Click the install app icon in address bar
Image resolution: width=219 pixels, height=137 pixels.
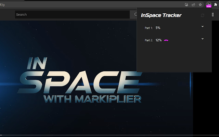pos(186,4)
